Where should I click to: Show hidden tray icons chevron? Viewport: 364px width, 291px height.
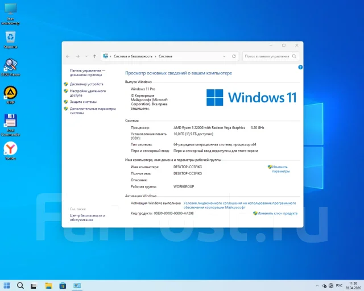point(317,286)
